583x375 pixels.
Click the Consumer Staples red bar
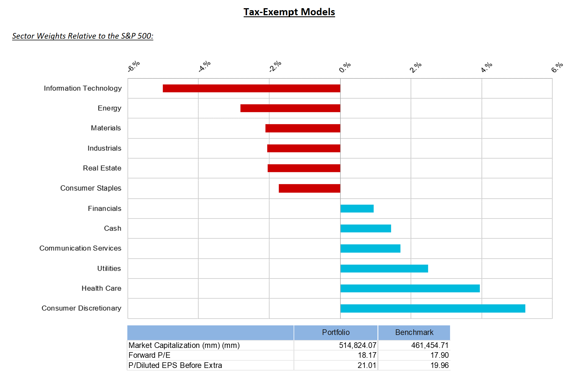[x=309, y=188]
